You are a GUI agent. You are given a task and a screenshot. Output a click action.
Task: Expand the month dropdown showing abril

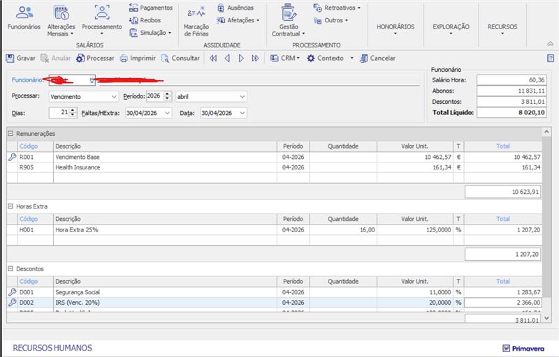coord(241,96)
